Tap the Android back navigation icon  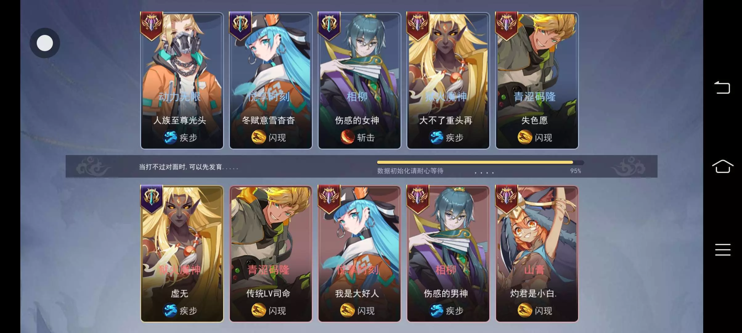point(722,87)
